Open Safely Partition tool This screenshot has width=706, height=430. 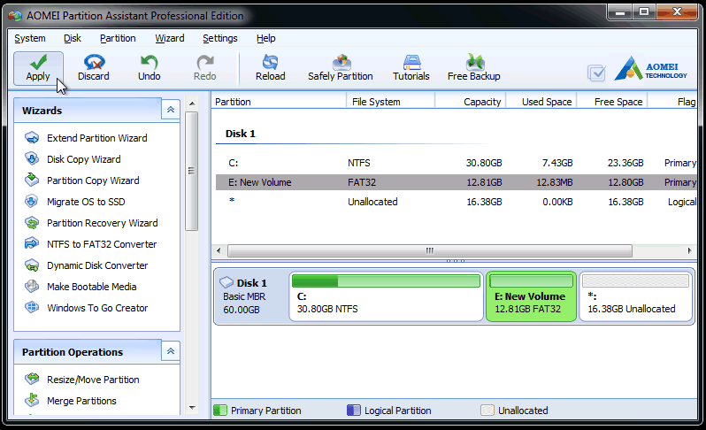tap(341, 68)
